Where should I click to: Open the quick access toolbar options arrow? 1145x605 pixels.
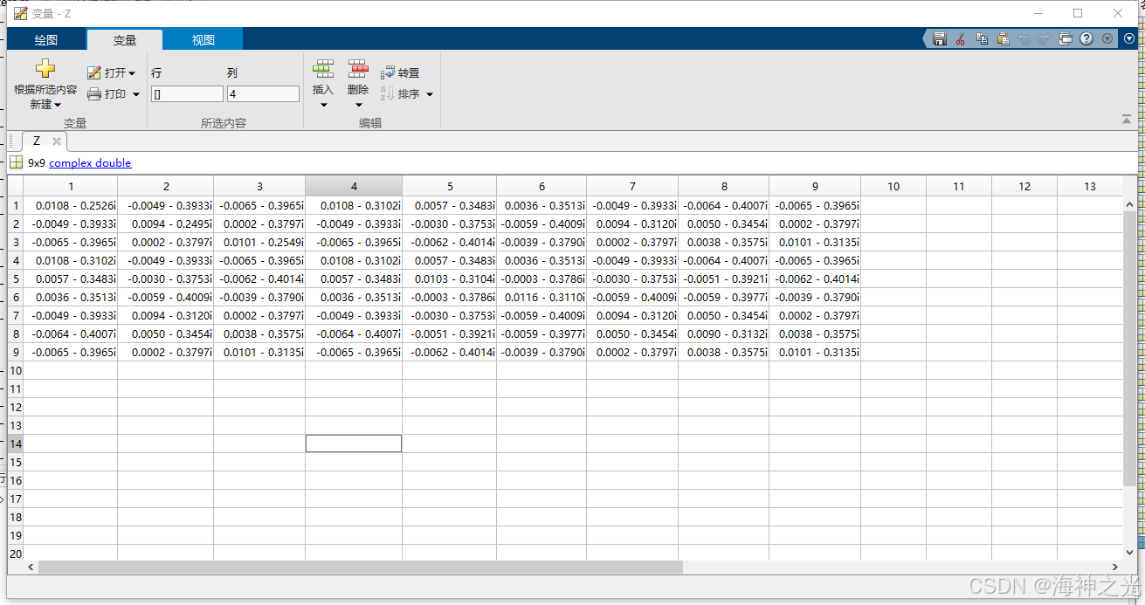1107,39
